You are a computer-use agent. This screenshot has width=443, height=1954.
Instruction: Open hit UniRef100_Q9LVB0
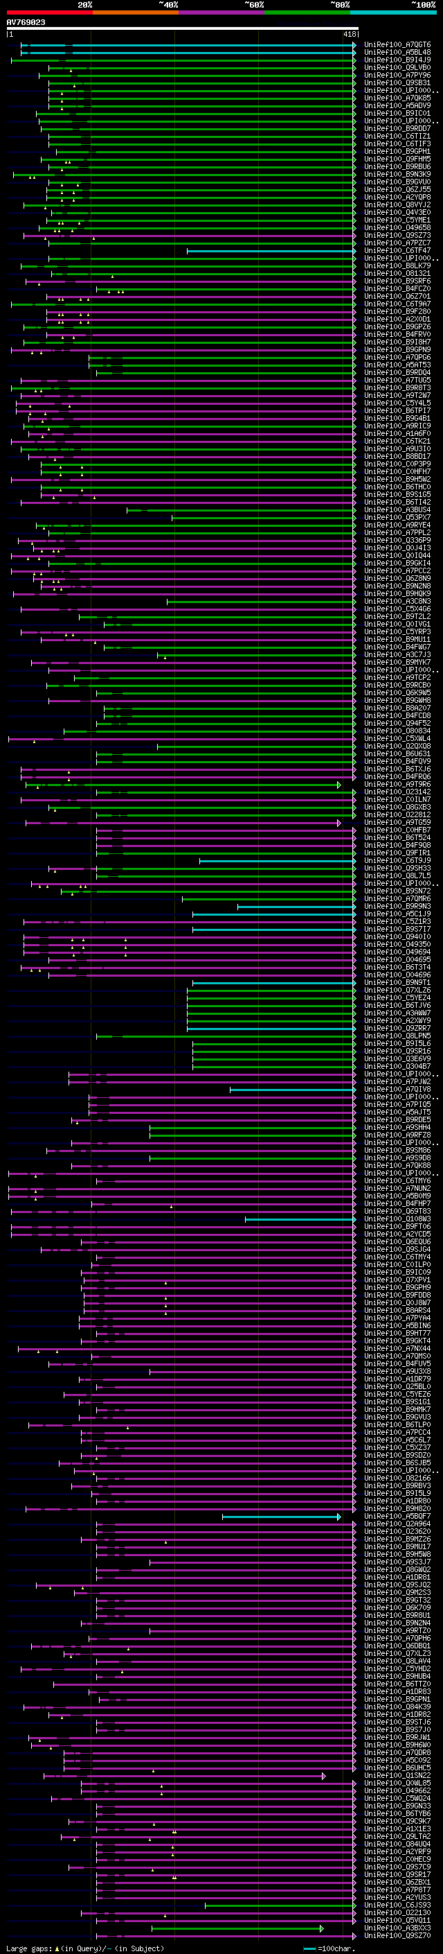[397, 67]
